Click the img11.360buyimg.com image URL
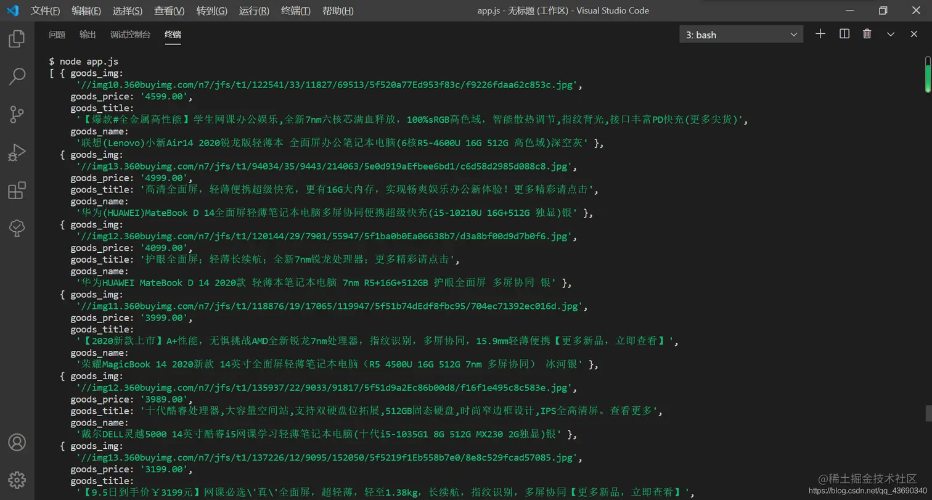Image resolution: width=932 pixels, height=500 pixels. pos(329,306)
